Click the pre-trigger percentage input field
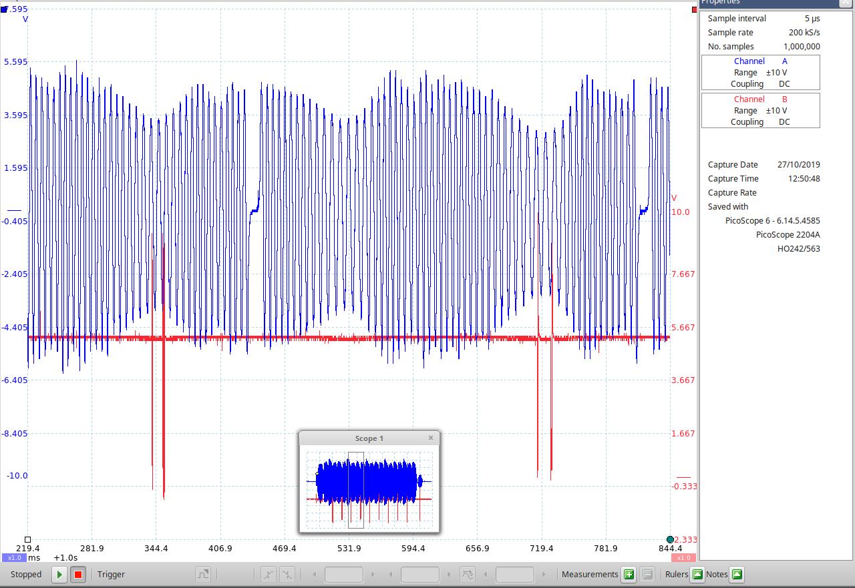 tap(420, 574)
